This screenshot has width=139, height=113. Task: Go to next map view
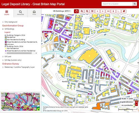point(103,11)
